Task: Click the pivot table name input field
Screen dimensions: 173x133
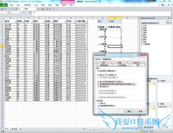Action: [116, 59]
